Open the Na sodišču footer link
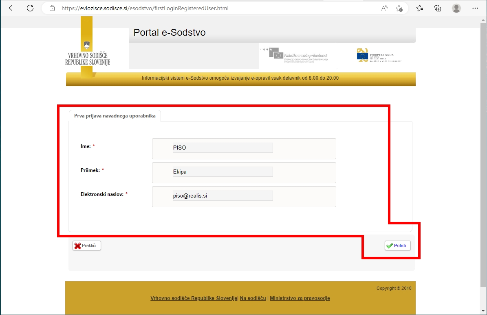This screenshot has height=315, width=487. (x=253, y=298)
